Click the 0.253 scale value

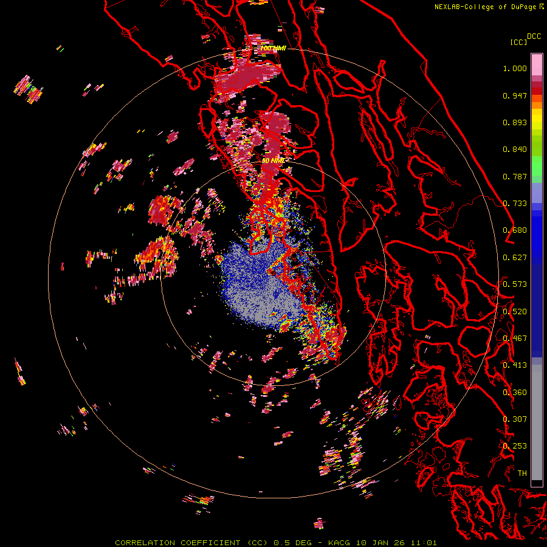pyautogui.click(x=515, y=446)
